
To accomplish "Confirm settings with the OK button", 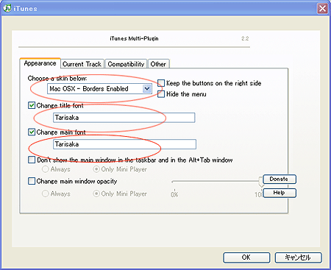I will pyautogui.click(x=246, y=257).
